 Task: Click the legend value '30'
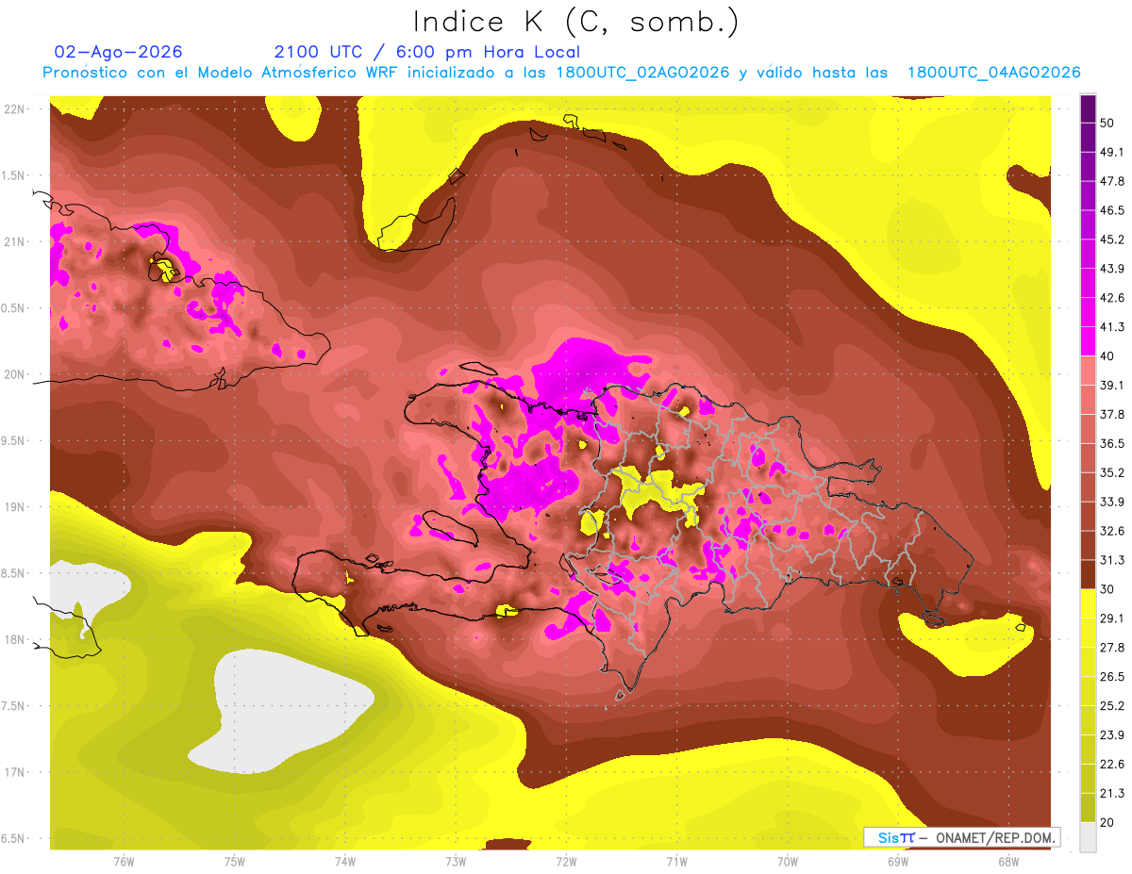[1109, 589]
